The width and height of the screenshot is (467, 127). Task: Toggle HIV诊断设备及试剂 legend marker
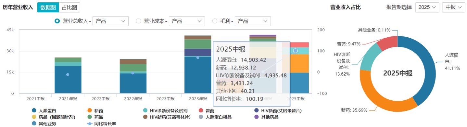pyautogui.click(x=145, y=111)
